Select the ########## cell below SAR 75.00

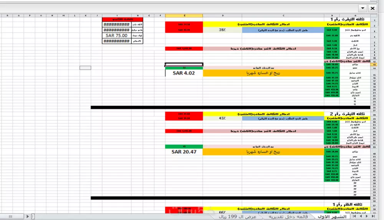pos(117,41)
